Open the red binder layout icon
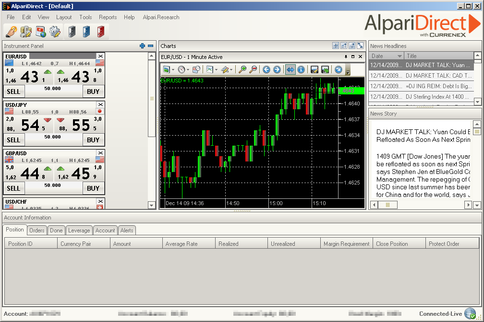 click(100, 32)
